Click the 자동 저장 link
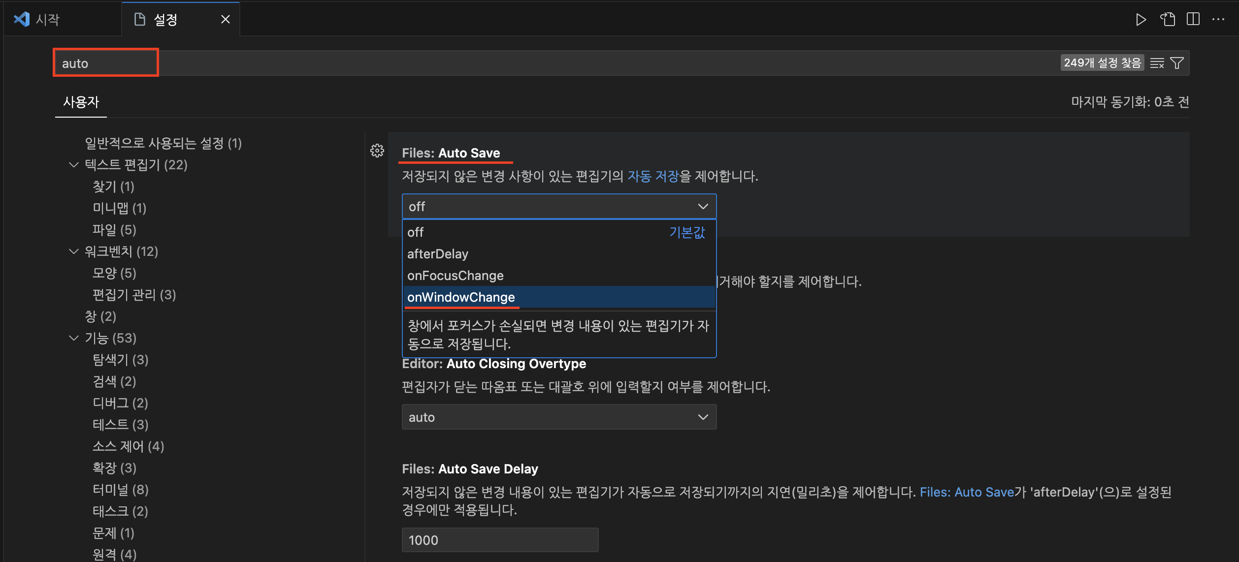 tap(653, 176)
